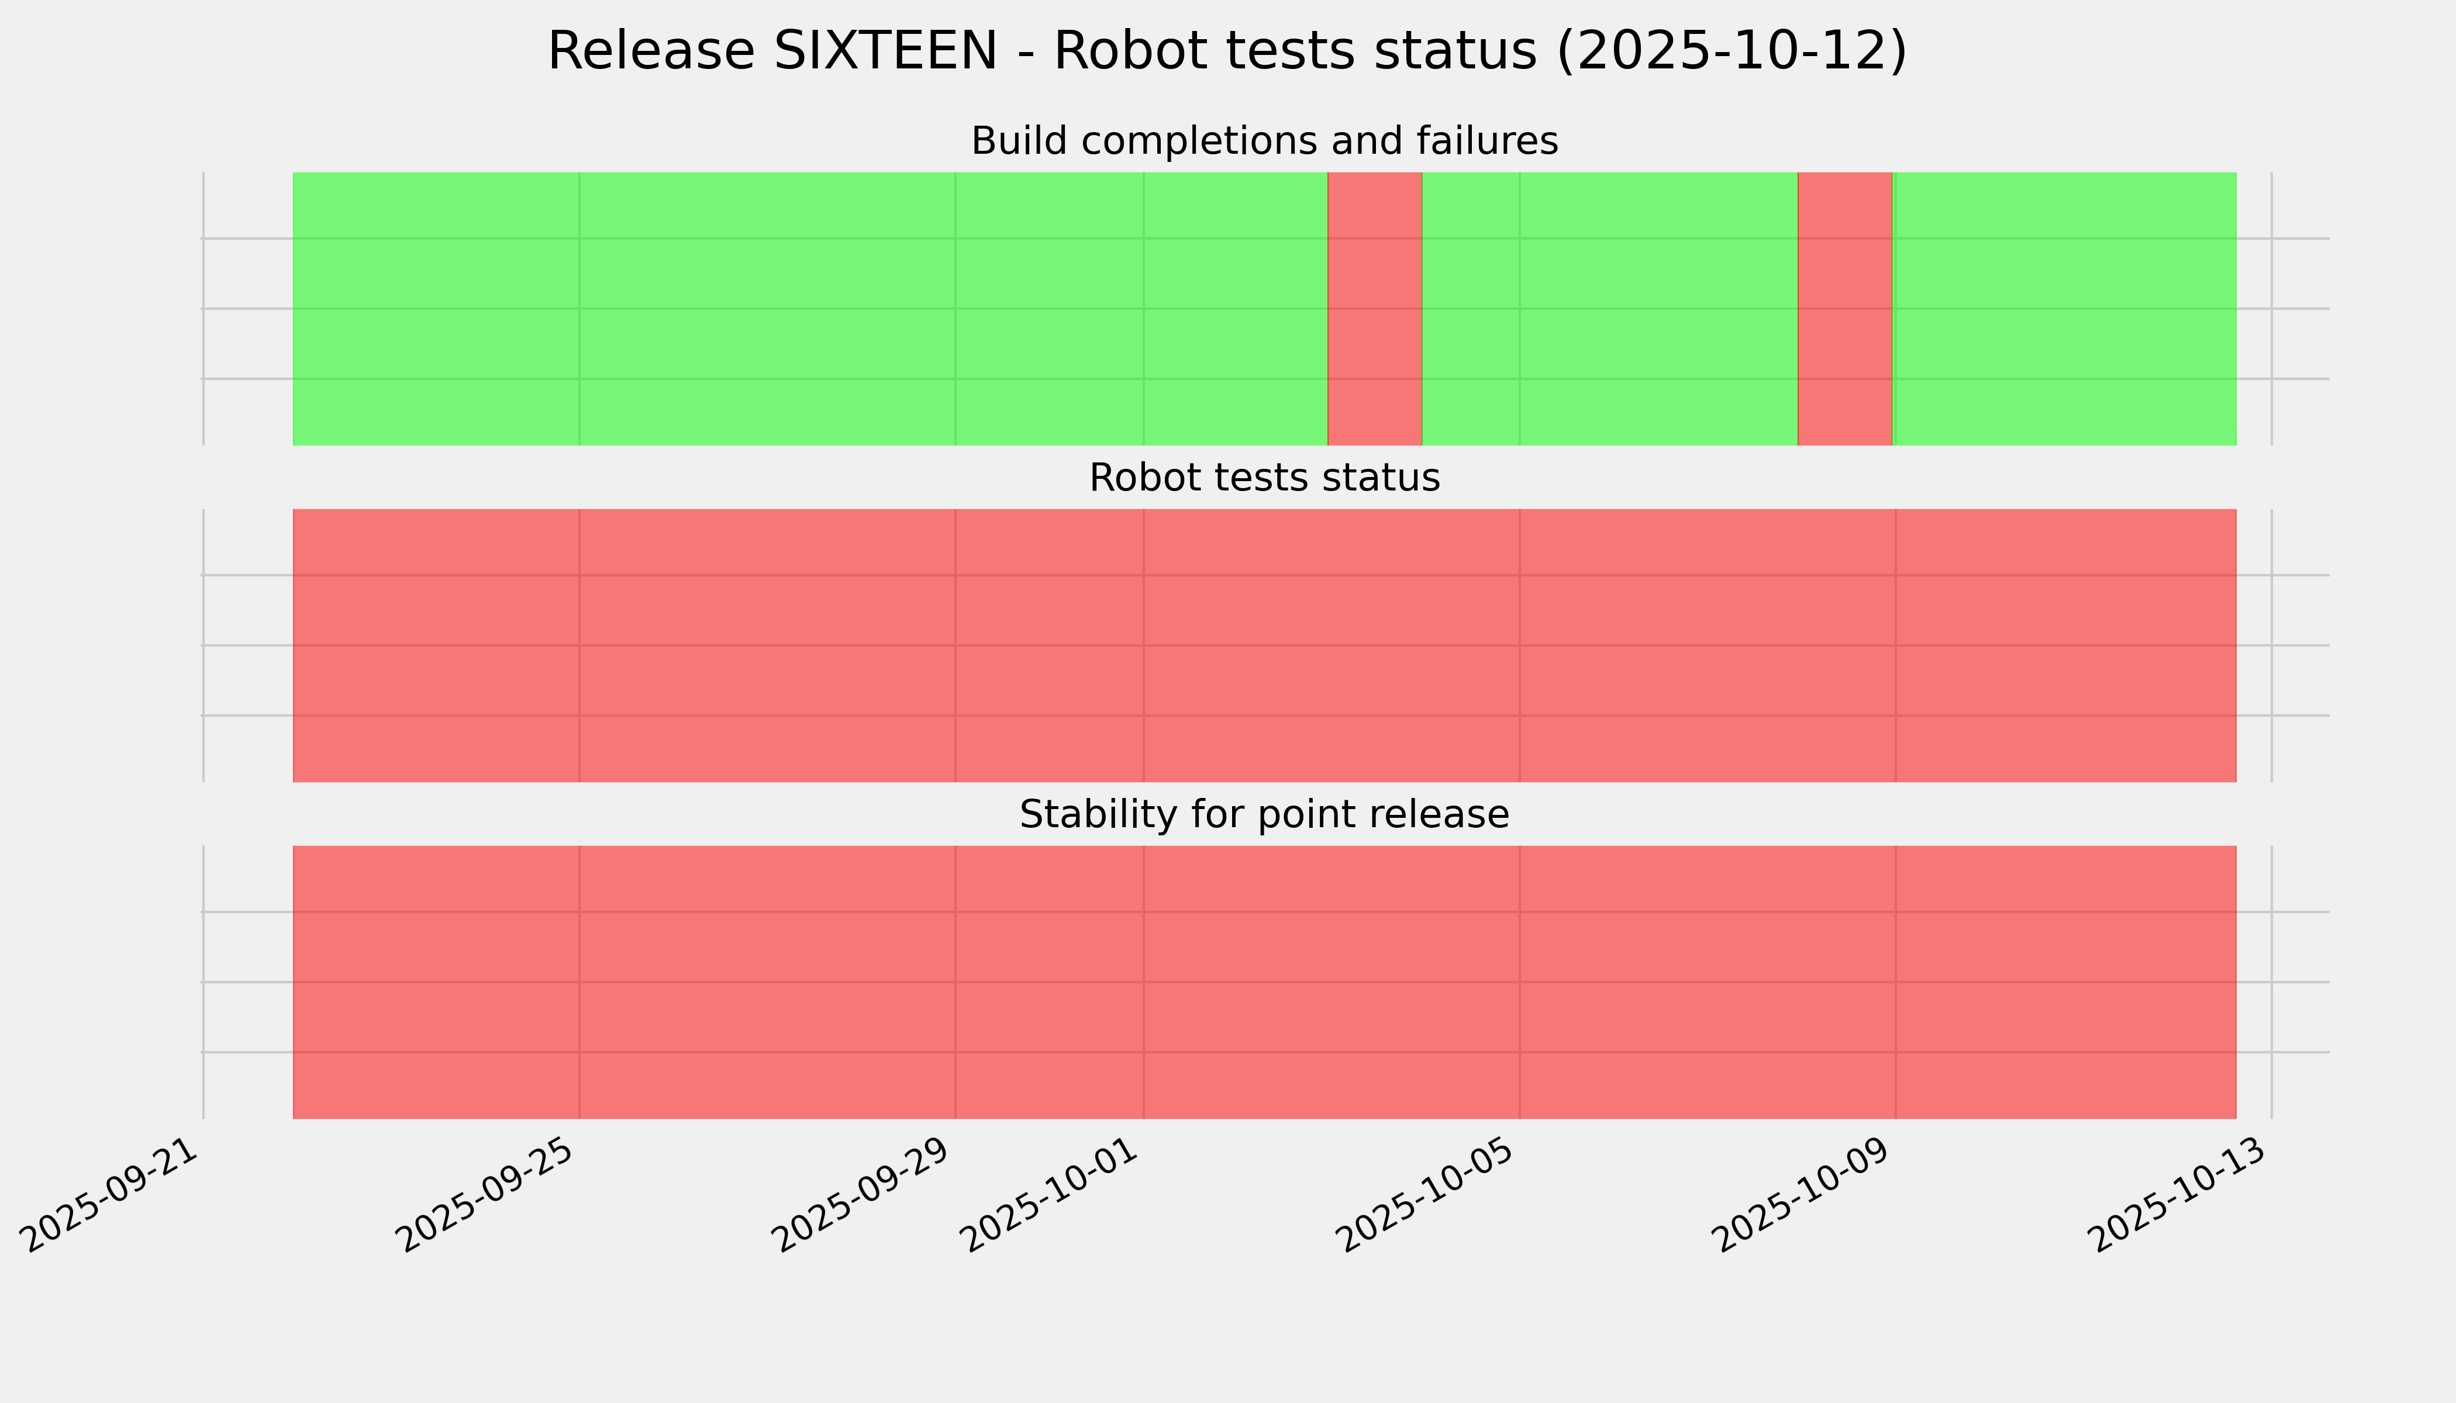Image resolution: width=2456 pixels, height=1403 pixels.
Task: Click the "Robot tests status" subplot heading
Action: (x=1264, y=478)
